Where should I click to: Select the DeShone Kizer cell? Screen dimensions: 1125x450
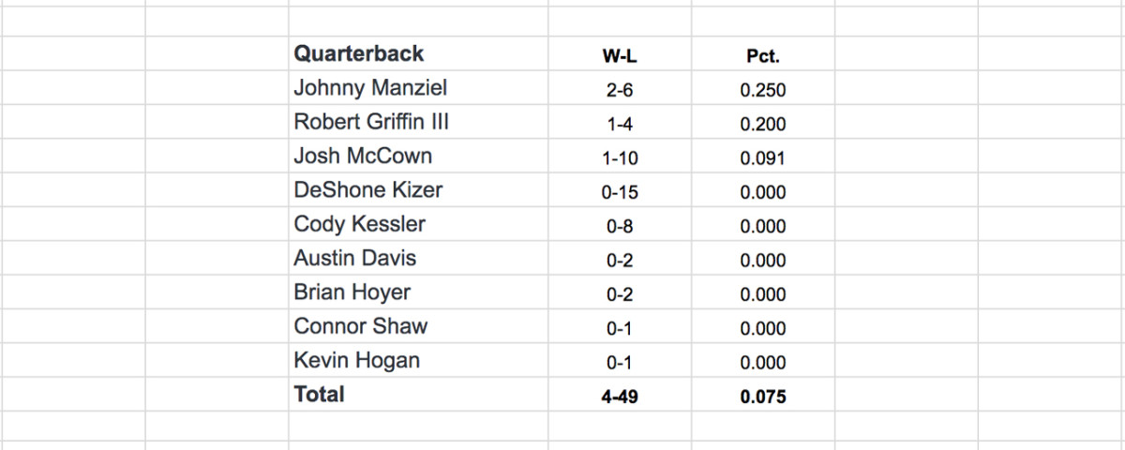pyautogui.click(x=367, y=190)
